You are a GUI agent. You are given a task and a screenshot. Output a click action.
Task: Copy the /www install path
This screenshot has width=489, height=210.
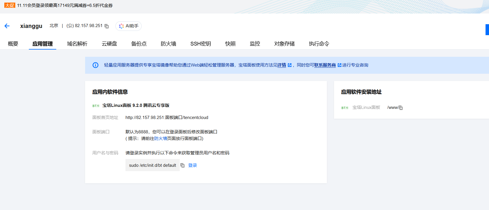click(x=400, y=108)
